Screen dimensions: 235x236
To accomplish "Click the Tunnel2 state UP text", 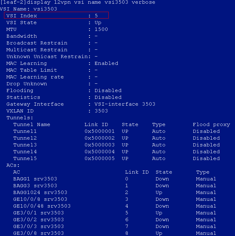I will tap(125, 138).
